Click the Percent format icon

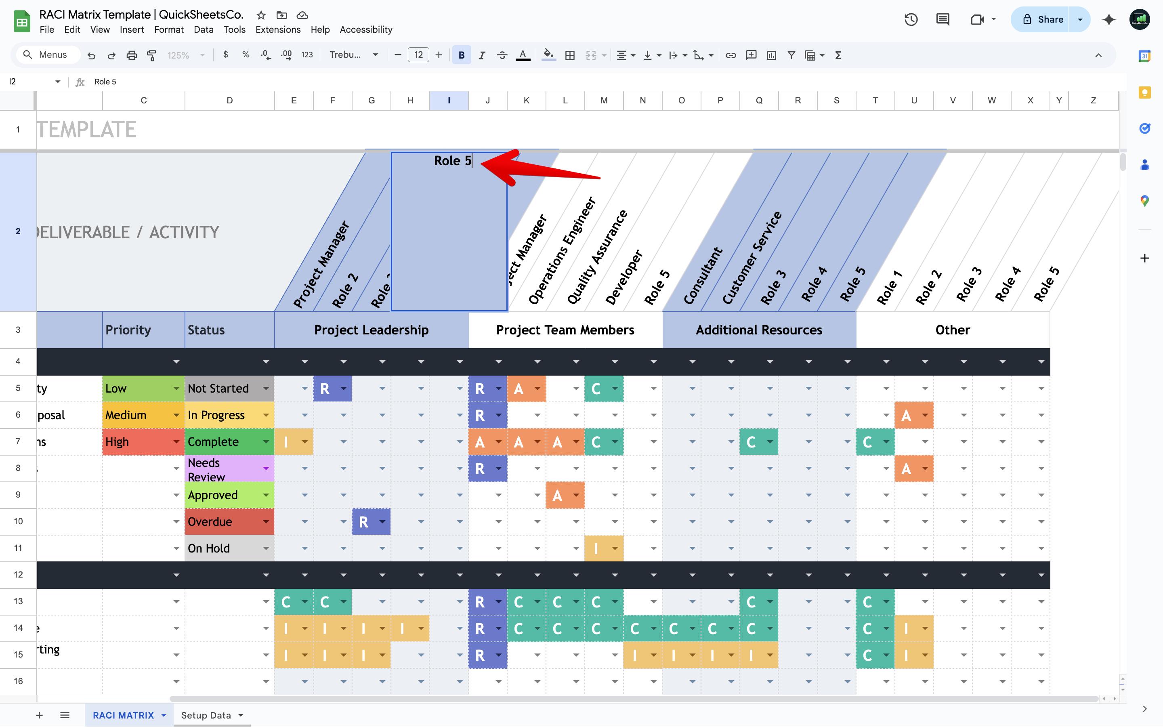click(246, 55)
